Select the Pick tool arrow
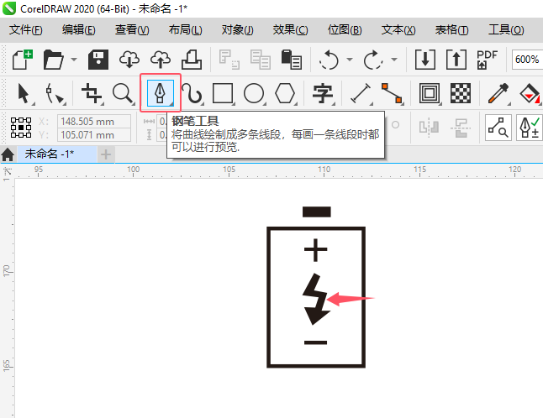 tap(24, 93)
